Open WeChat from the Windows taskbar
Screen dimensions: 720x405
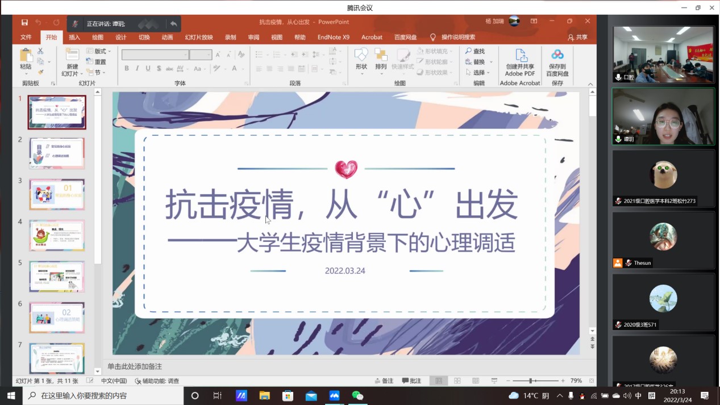click(x=357, y=395)
